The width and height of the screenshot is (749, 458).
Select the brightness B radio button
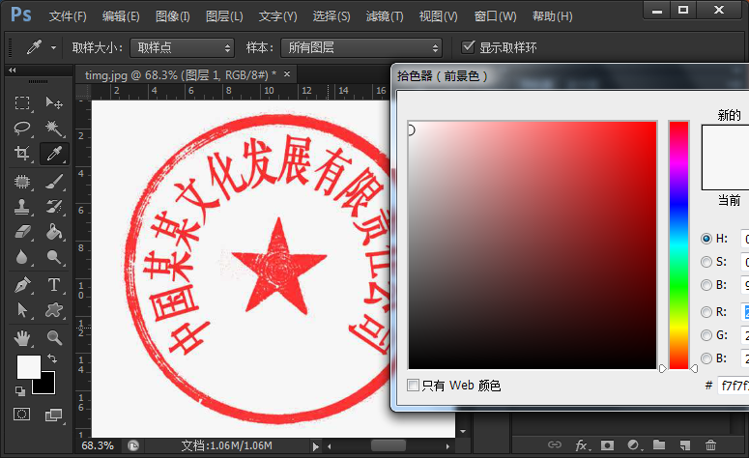pos(706,285)
